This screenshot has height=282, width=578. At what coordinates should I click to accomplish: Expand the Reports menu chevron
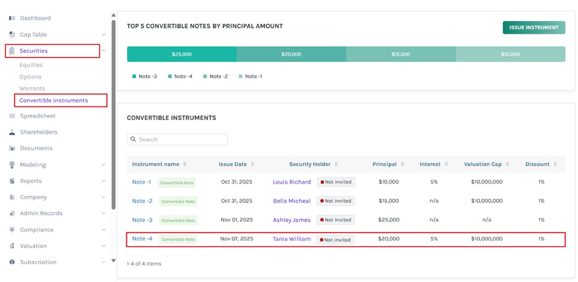pyautogui.click(x=103, y=181)
